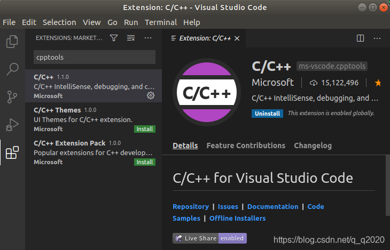Open the Repository link
This screenshot has width=390, height=250.
[191, 206]
